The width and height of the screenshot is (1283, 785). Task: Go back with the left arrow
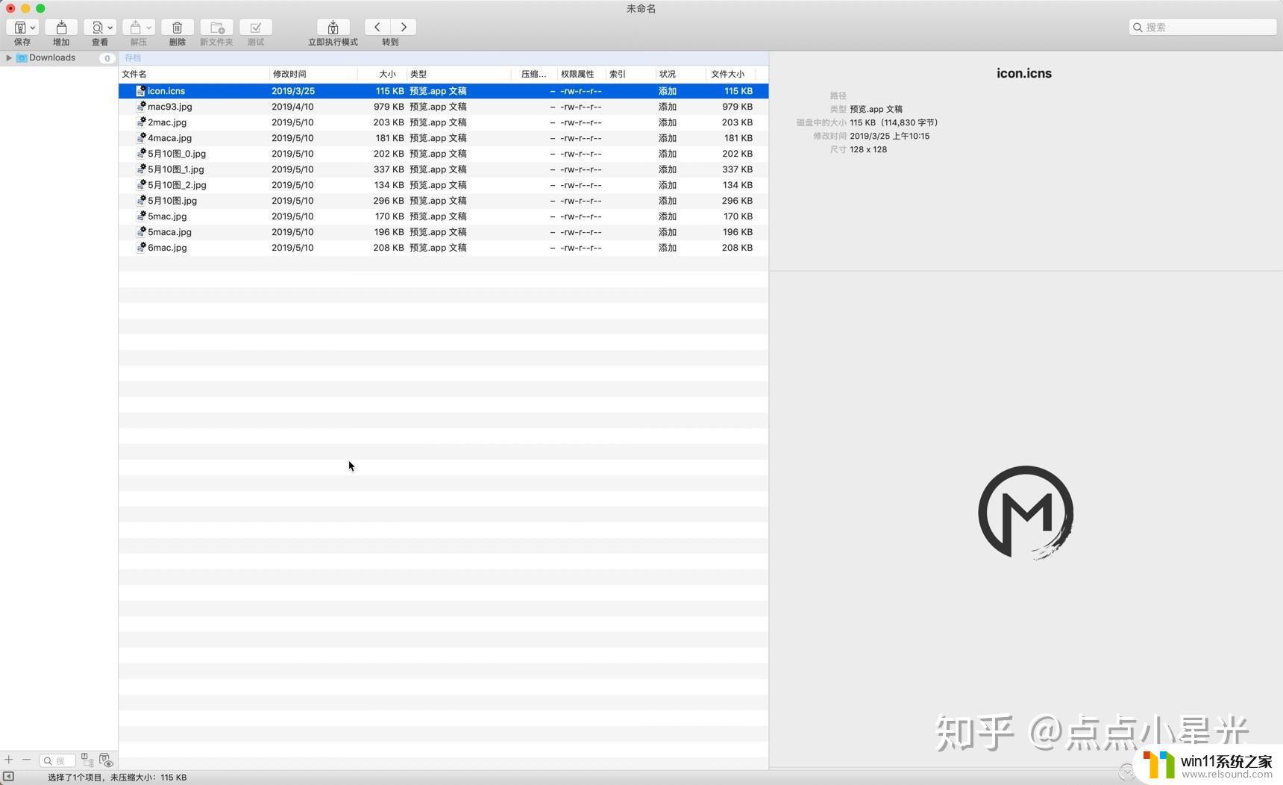click(x=377, y=27)
